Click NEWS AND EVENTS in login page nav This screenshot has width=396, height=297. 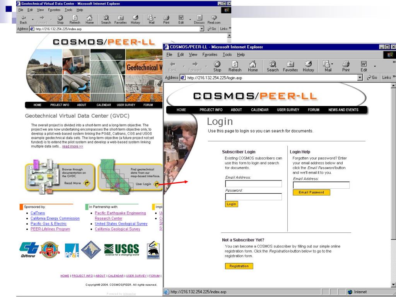pos(343,109)
